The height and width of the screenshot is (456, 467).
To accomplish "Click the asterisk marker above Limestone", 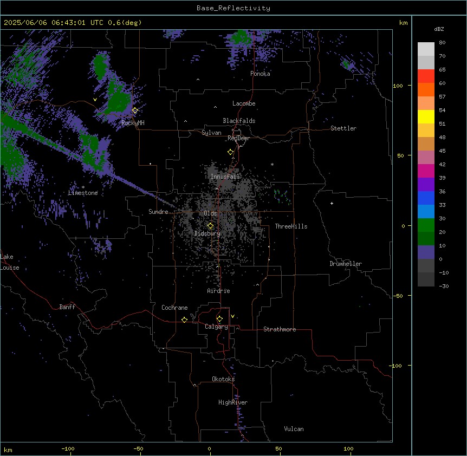I will pos(83,187).
